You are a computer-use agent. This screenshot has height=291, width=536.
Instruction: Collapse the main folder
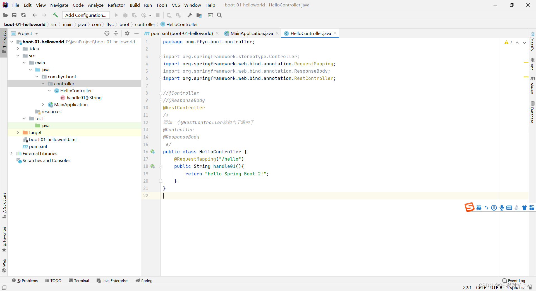(x=24, y=63)
